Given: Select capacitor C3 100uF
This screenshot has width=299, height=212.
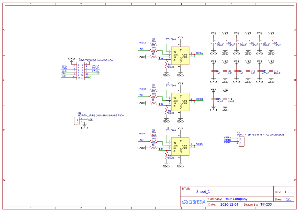Looking at the screenshot, I should pos(248,43).
